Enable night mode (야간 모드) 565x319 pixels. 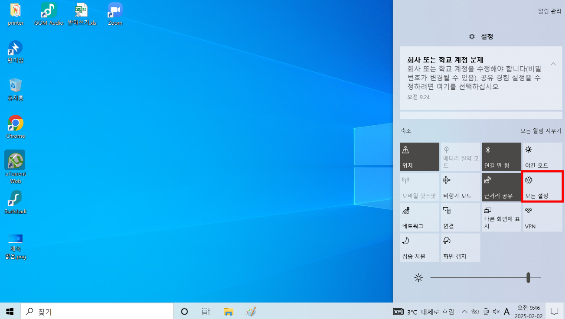542,156
